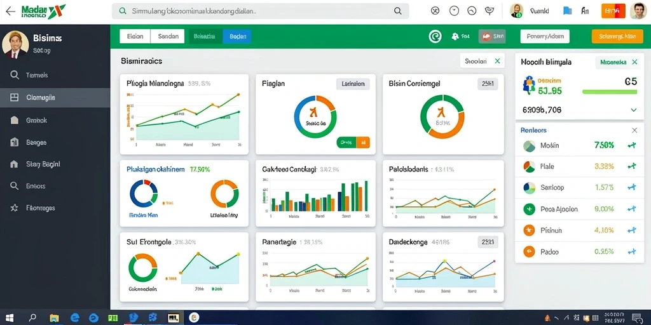Open File Explorer from the taskbar

click(55, 318)
